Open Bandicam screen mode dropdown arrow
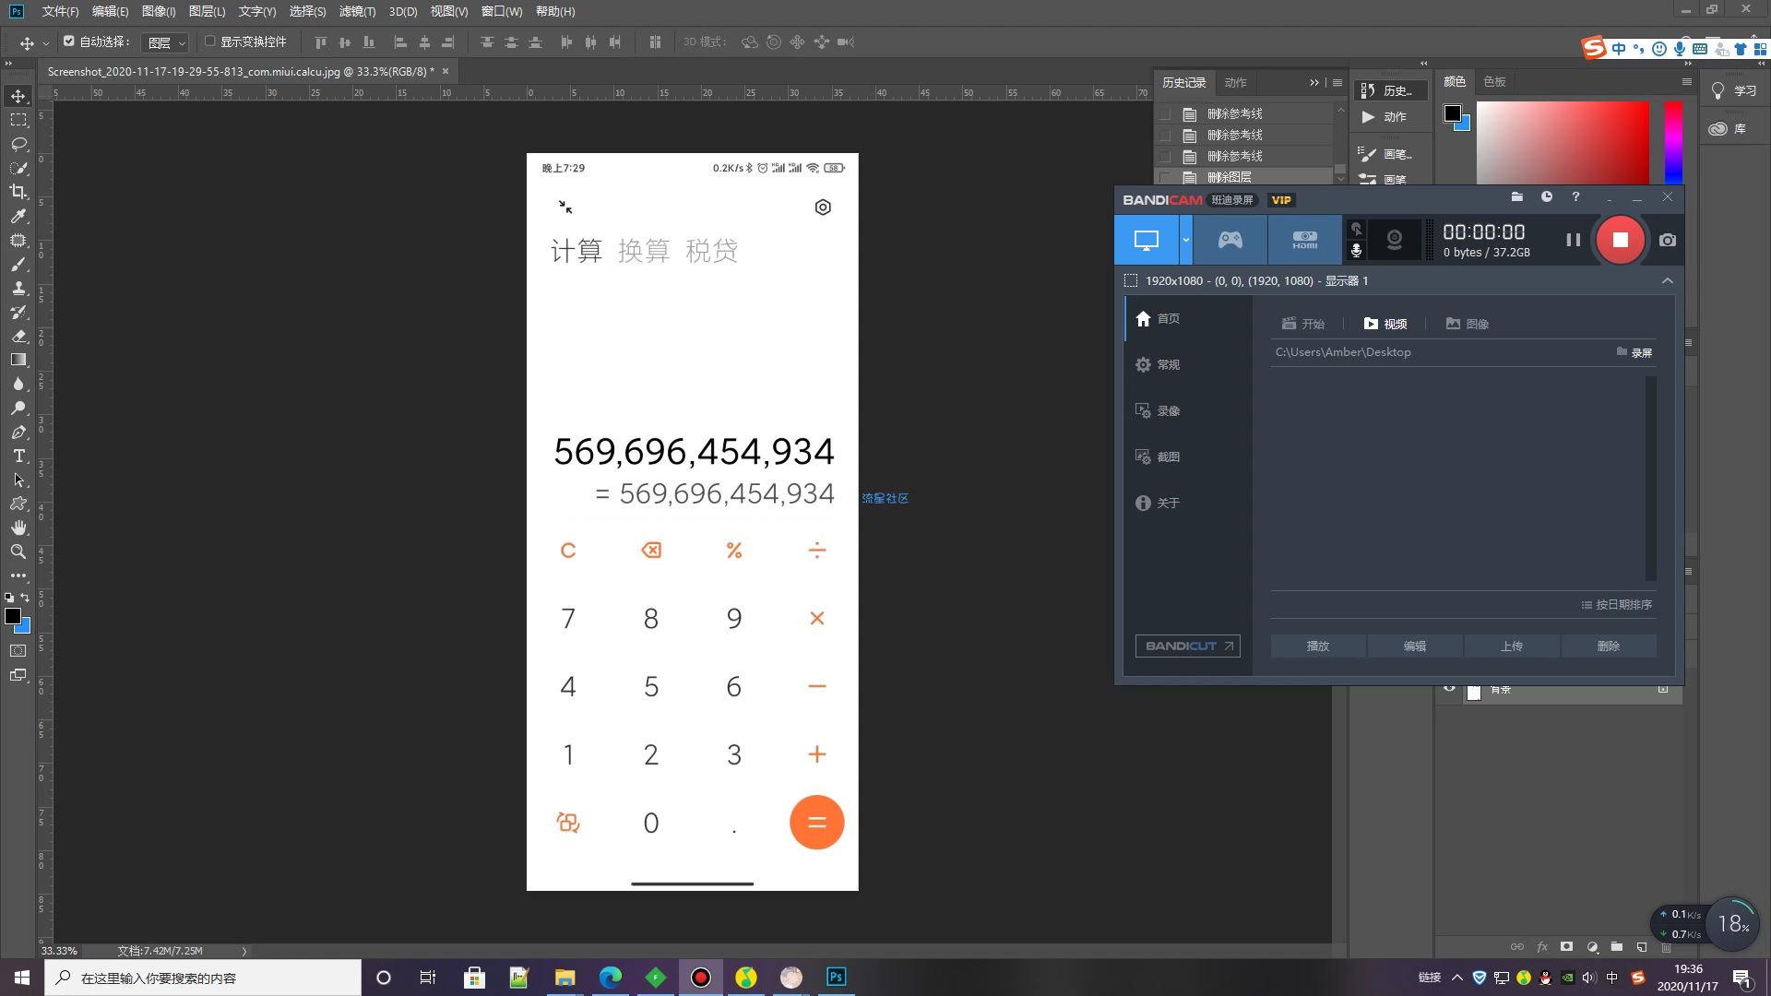The width and height of the screenshot is (1771, 996). [x=1186, y=240]
